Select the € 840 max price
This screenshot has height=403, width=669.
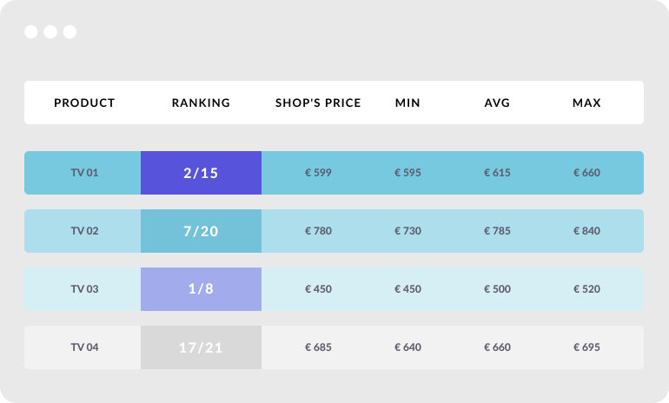point(586,231)
